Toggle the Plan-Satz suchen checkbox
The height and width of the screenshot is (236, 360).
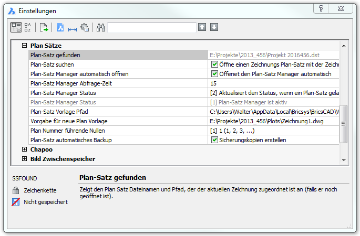point(214,65)
